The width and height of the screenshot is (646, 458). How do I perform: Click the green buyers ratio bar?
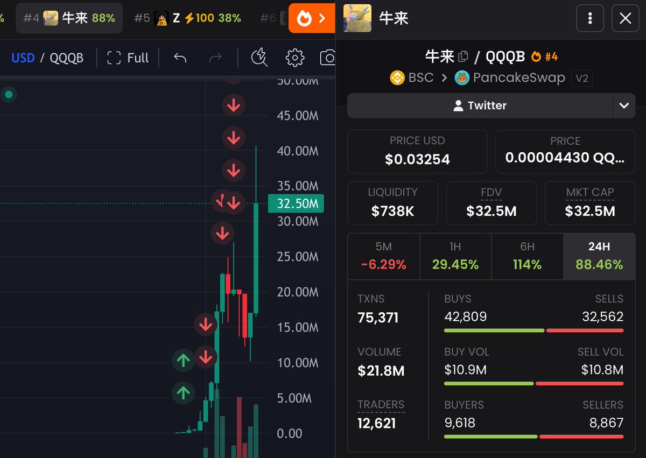click(x=490, y=436)
